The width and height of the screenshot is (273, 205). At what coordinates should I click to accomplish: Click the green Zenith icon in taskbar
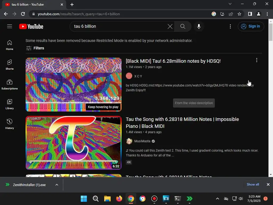click(x=190, y=199)
